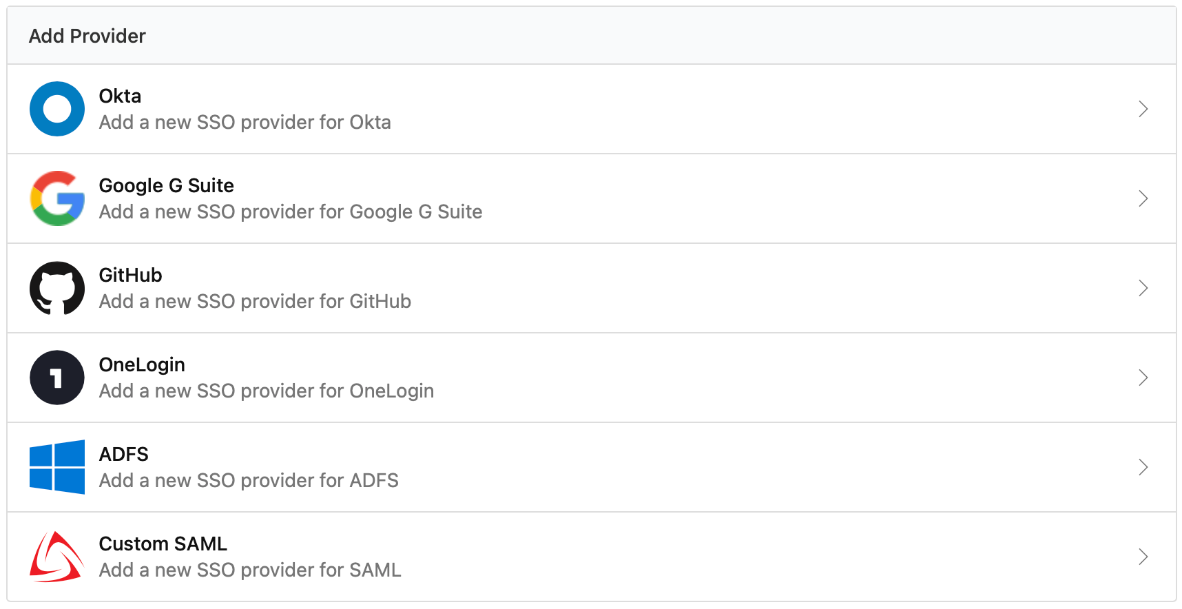Open the chevron next to Okta
Image resolution: width=1182 pixels, height=609 pixels.
click(1143, 109)
